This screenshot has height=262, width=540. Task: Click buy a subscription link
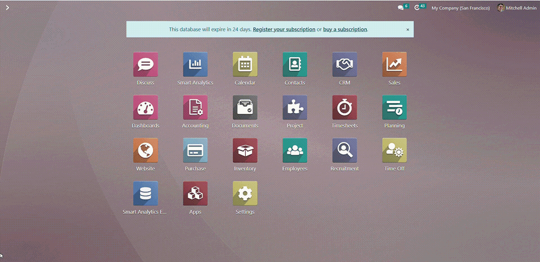coord(345,30)
